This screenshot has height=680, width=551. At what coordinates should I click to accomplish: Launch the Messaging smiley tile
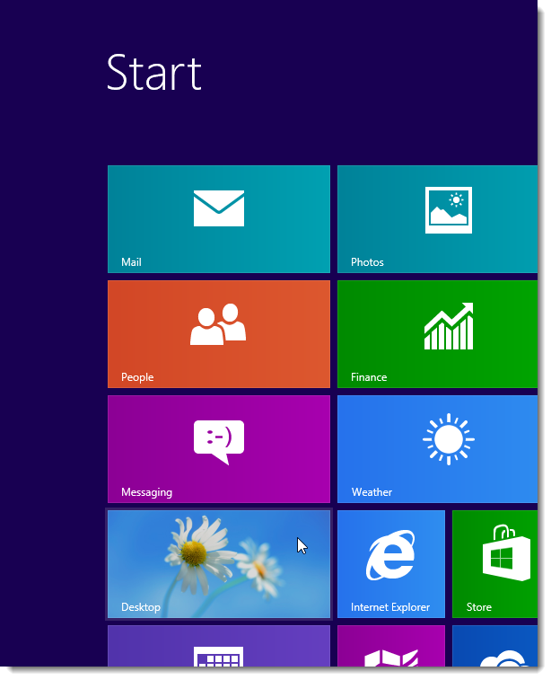point(218,448)
